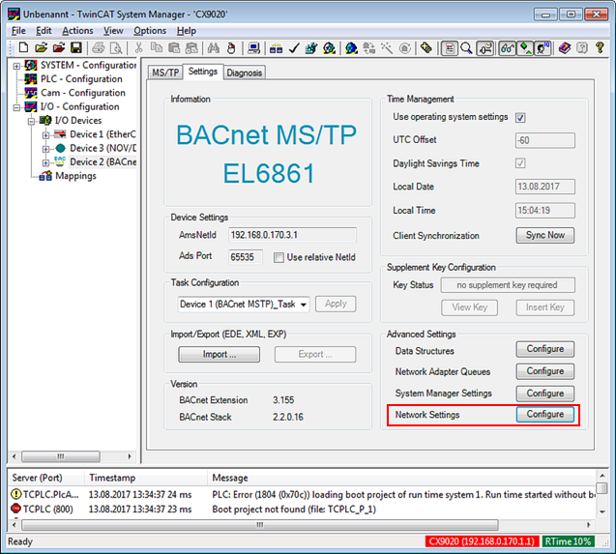Click the yellow Open folder toolbar icon
The image size is (616, 554).
[41, 48]
